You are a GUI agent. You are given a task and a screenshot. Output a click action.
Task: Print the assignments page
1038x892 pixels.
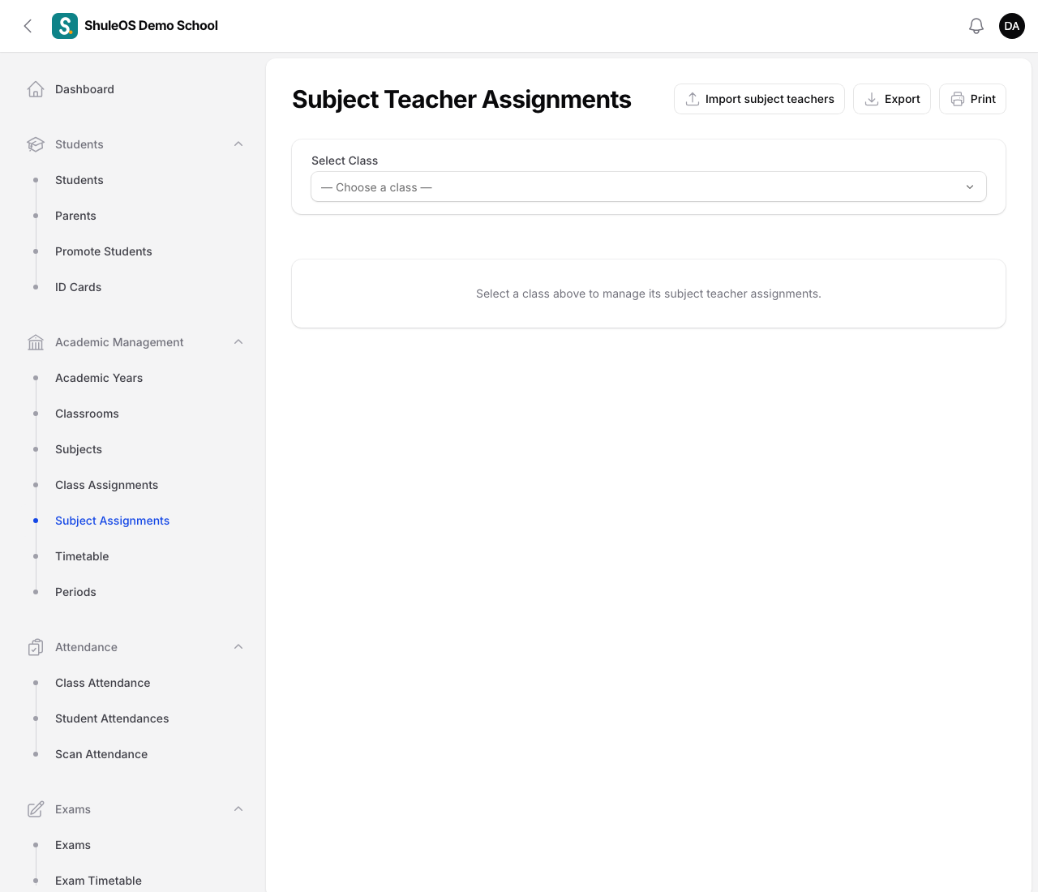tap(972, 99)
